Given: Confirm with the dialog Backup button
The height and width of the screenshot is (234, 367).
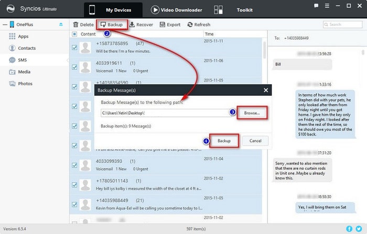Looking at the screenshot, I should coord(224,141).
